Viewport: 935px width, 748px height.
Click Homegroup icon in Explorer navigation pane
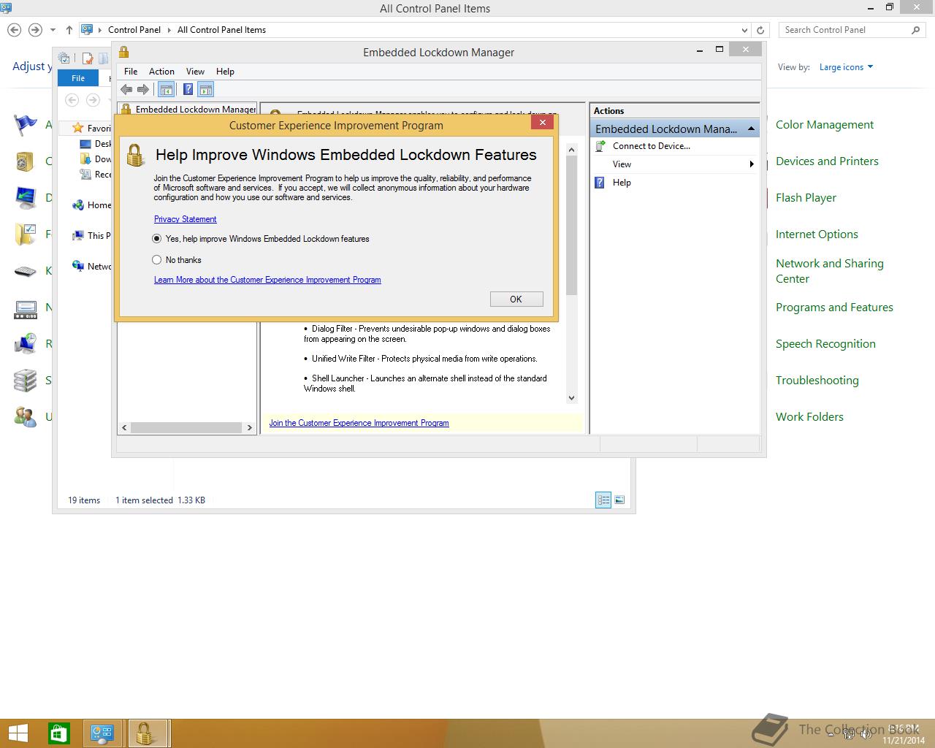click(x=78, y=205)
